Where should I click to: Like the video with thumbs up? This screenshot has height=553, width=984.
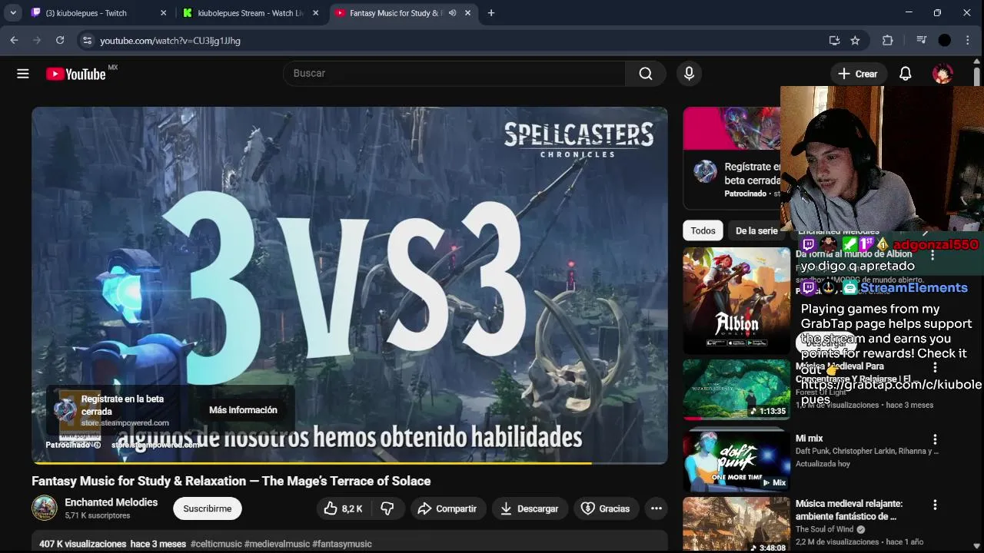click(x=343, y=508)
